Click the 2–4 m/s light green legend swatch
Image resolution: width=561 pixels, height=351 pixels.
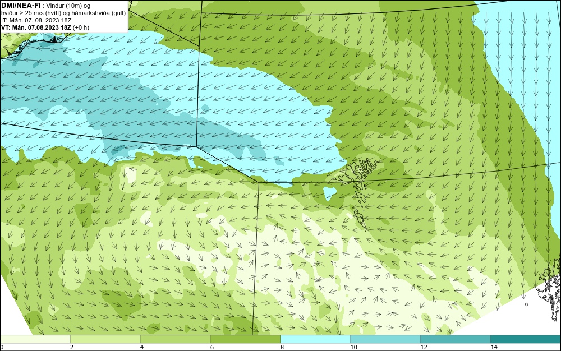(x=105, y=339)
